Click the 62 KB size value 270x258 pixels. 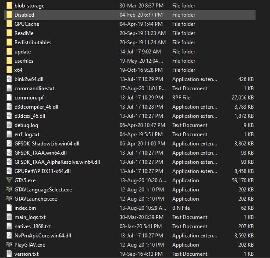(247, 208)
